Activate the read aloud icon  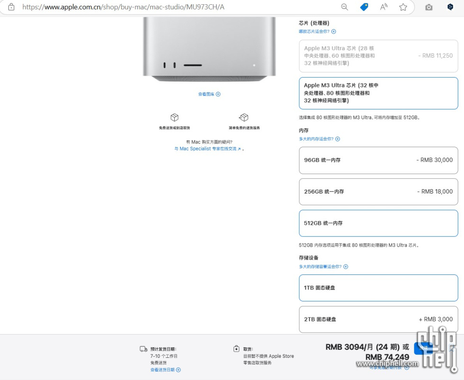click(x=384, y=7)
